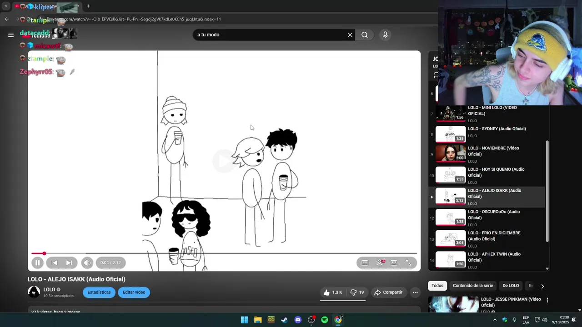582x327 pixels.
Task: Like the video with the 1.3 K thumbs up
Action: pyautogui.click(x=332, y=292)
